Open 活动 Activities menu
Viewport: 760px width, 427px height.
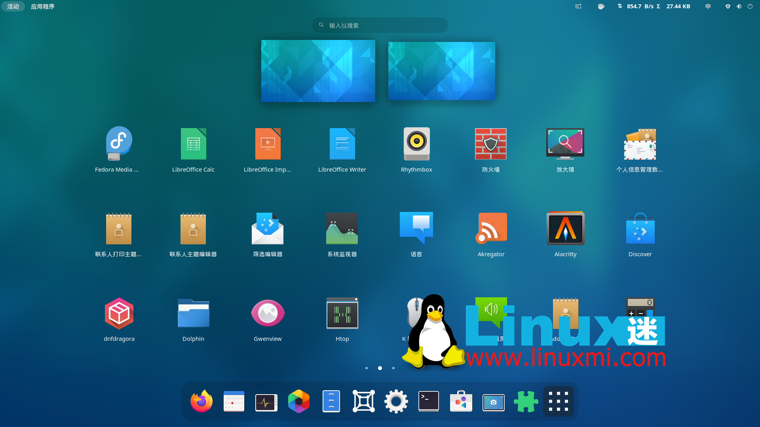pyautogui.click(x=13, y=6)
